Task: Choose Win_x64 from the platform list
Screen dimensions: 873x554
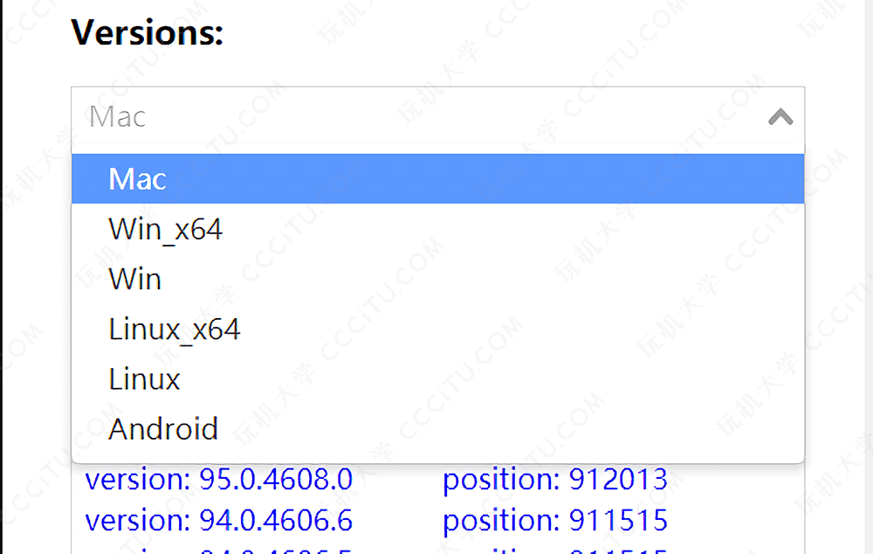Action: pos(166,229)
